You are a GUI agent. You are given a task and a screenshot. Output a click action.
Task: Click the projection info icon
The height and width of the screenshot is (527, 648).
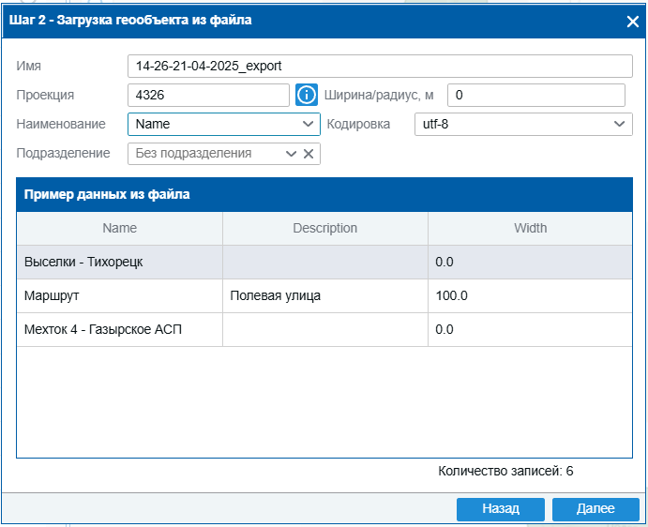[308, 96]
